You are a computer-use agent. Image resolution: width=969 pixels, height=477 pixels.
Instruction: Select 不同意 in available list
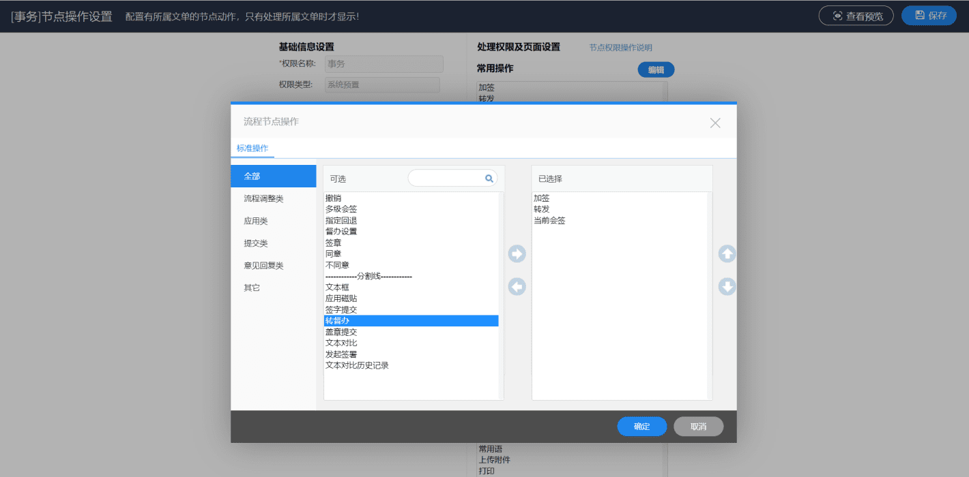pos(411,265)
